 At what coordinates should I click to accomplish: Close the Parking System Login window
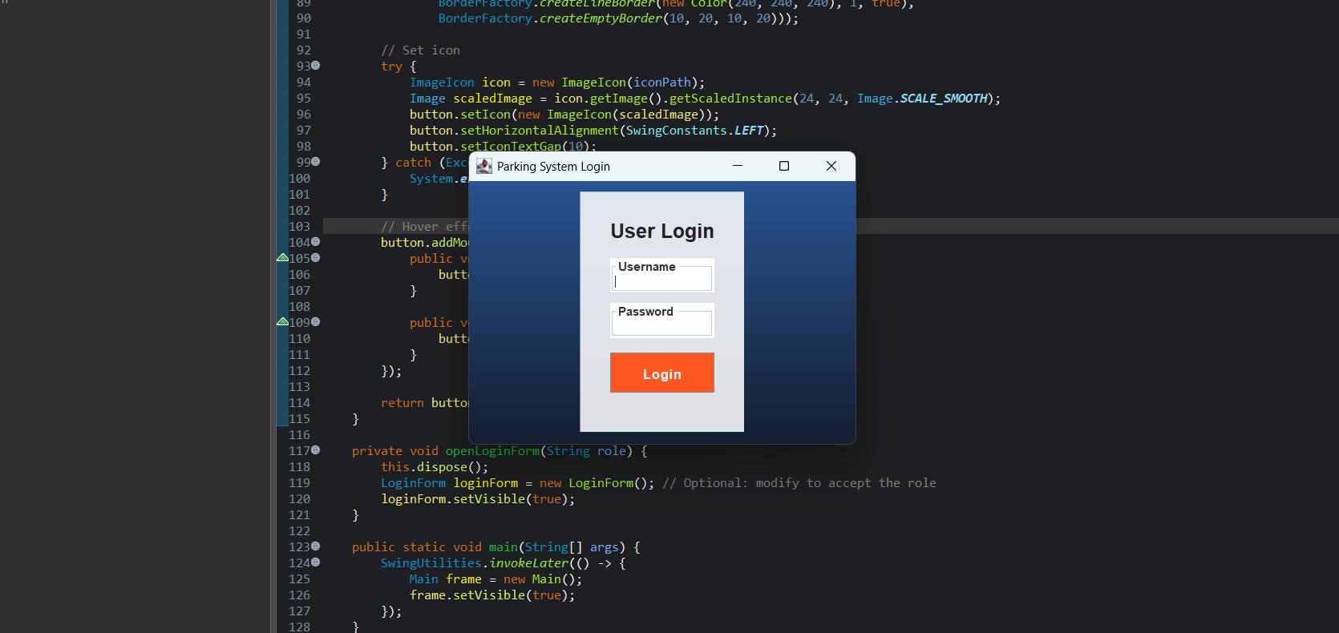click(x=831, y=166)
